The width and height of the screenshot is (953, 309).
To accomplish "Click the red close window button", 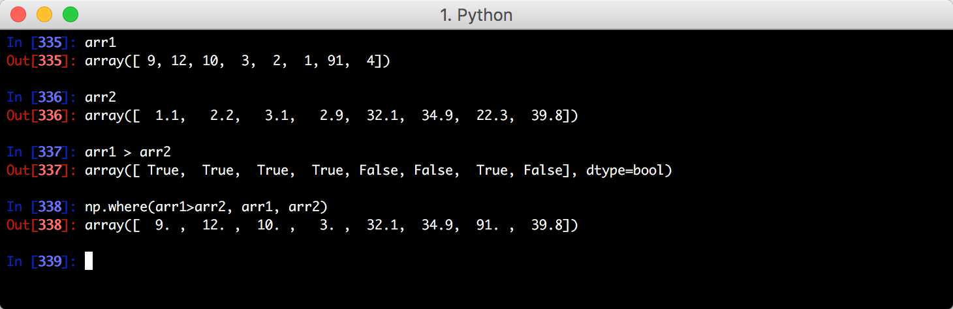I will pyautogui.click(x=18, y=14).
